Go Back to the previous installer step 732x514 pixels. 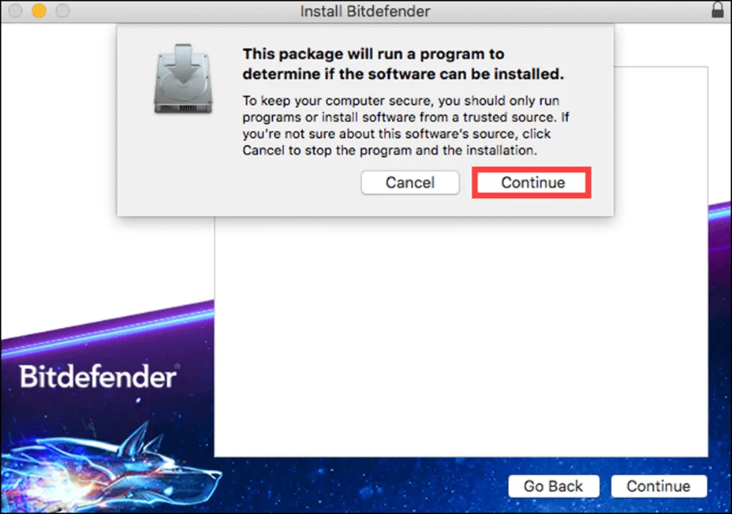pos(554,486)
